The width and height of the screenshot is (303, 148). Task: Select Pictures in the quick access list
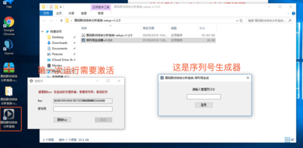(57, 54)
